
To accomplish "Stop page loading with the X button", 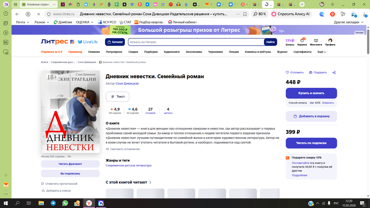I will (x=39, y=14).
